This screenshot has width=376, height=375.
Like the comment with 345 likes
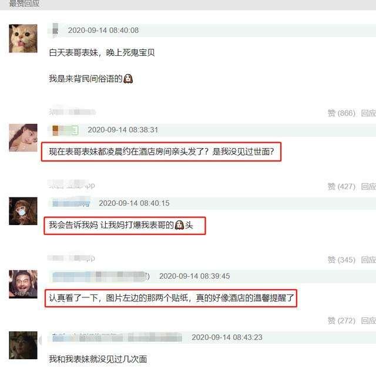(x=341, y=260)
